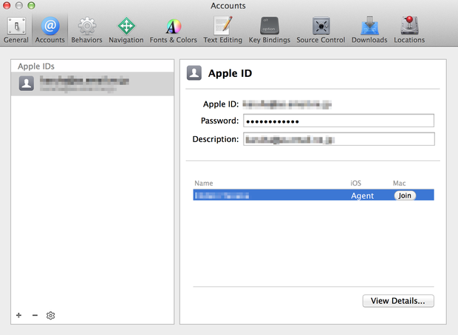Switch to Navigation preferences

point(126,30)
